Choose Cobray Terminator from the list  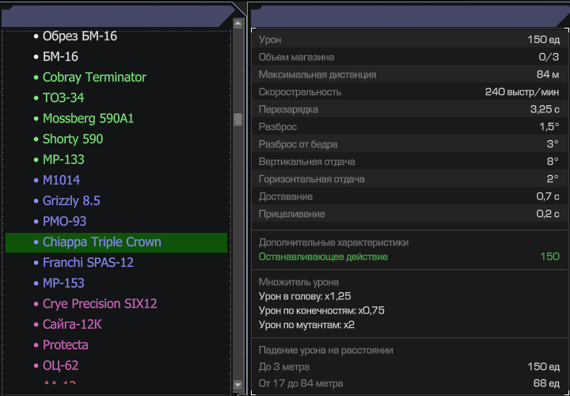pyautogui.click(x=94, y=77)
